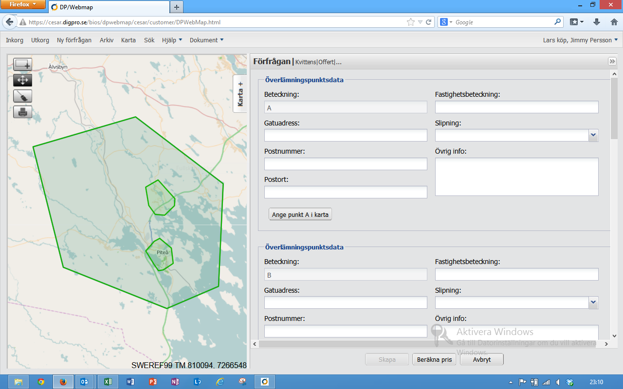Open Firefox downloads arrow
The width and height of the screenshot is (623, 389).
[597, 22]
